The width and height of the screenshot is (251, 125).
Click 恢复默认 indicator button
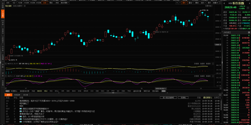point(14,91)
